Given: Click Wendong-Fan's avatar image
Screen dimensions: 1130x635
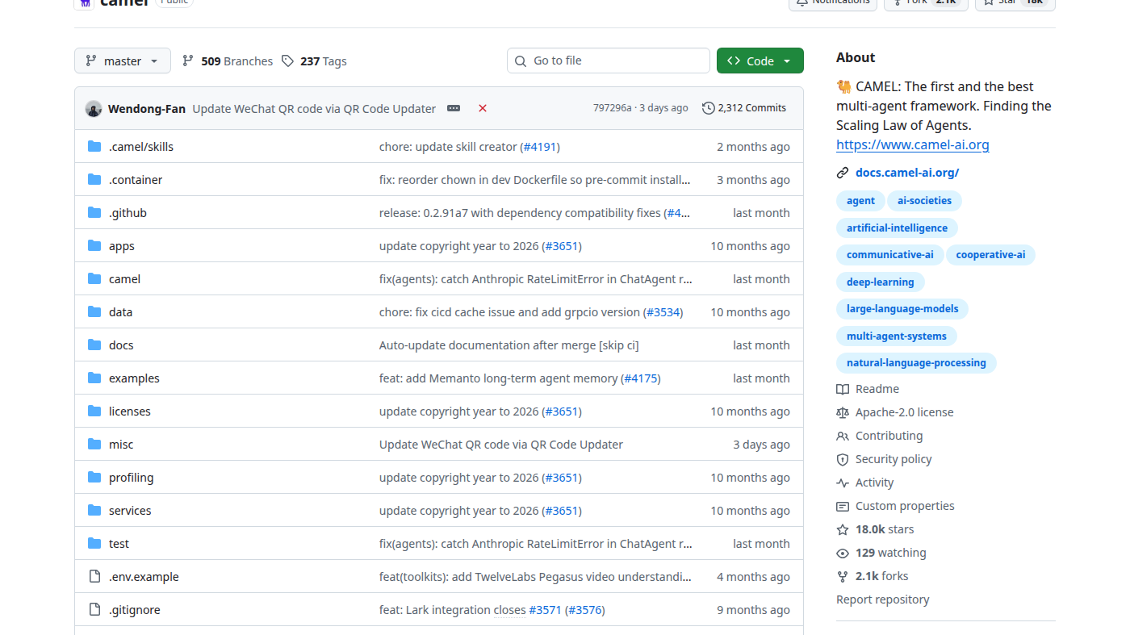Looking at the screenshot, I should [94, 109].
